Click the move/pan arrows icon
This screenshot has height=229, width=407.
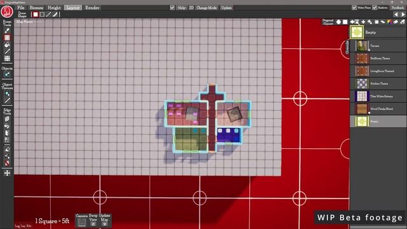pos(7,173)
